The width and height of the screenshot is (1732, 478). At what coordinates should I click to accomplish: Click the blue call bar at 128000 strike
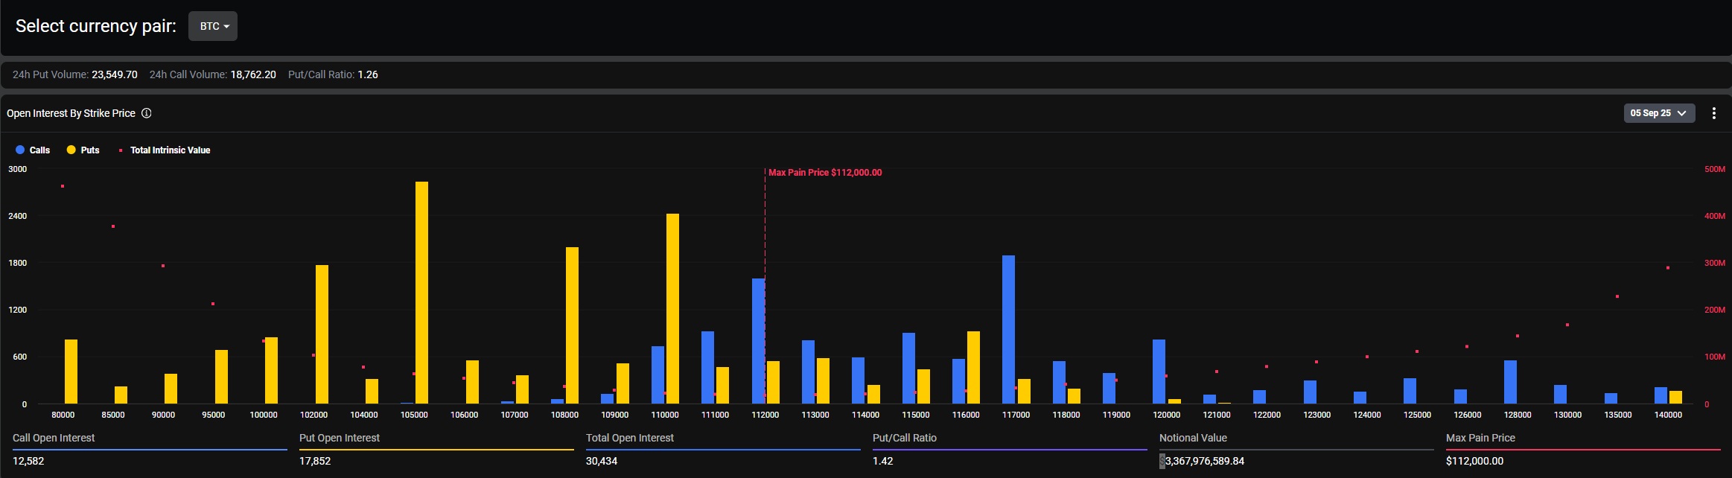(1510, 382)
